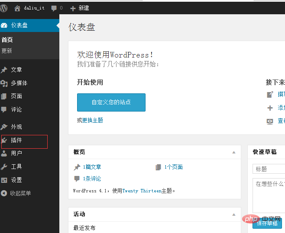Screen dimensions: 285x233
Task: Open the 设置 settings icon
Action: 4,180
